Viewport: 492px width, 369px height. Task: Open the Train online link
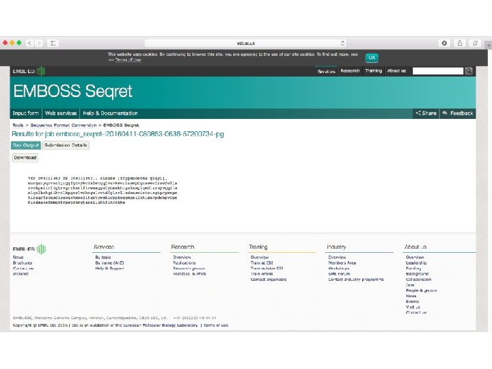point(262,274)
